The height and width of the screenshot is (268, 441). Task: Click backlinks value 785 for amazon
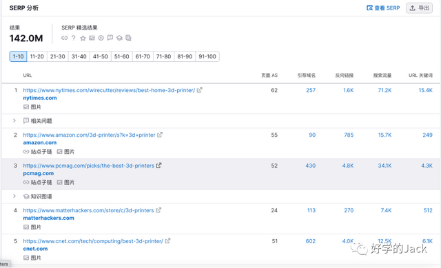coord(349,135)
